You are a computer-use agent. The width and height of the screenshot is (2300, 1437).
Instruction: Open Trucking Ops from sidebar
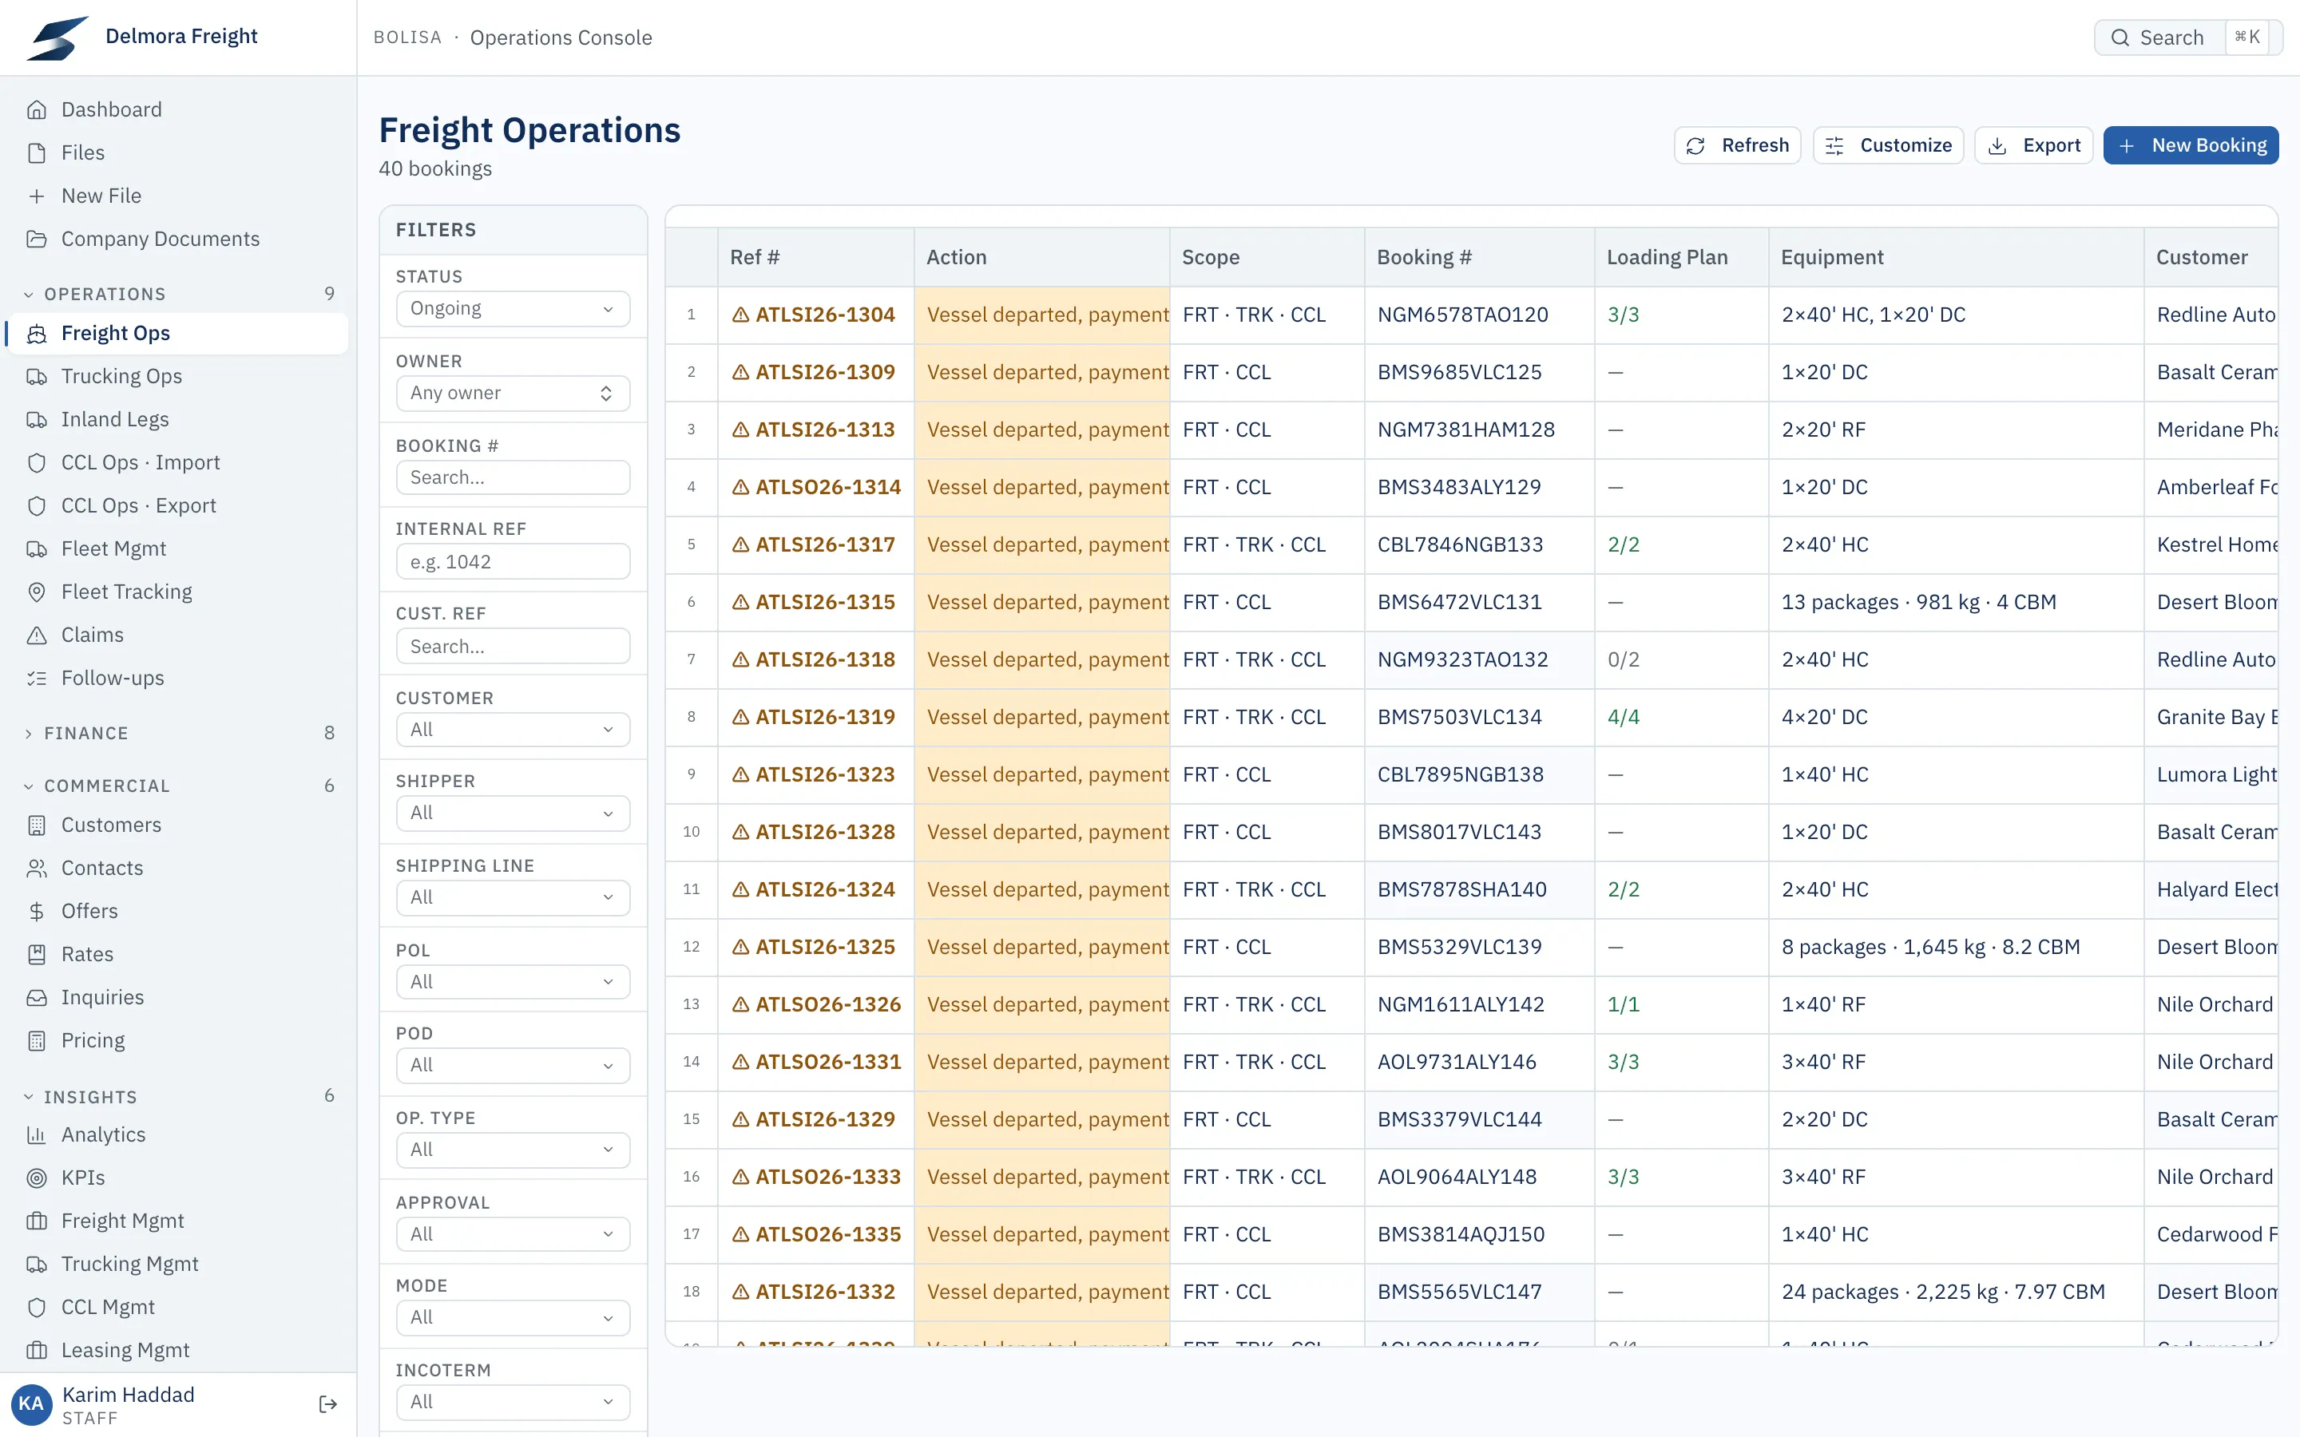pyautogui.click(x=178, y=376)
